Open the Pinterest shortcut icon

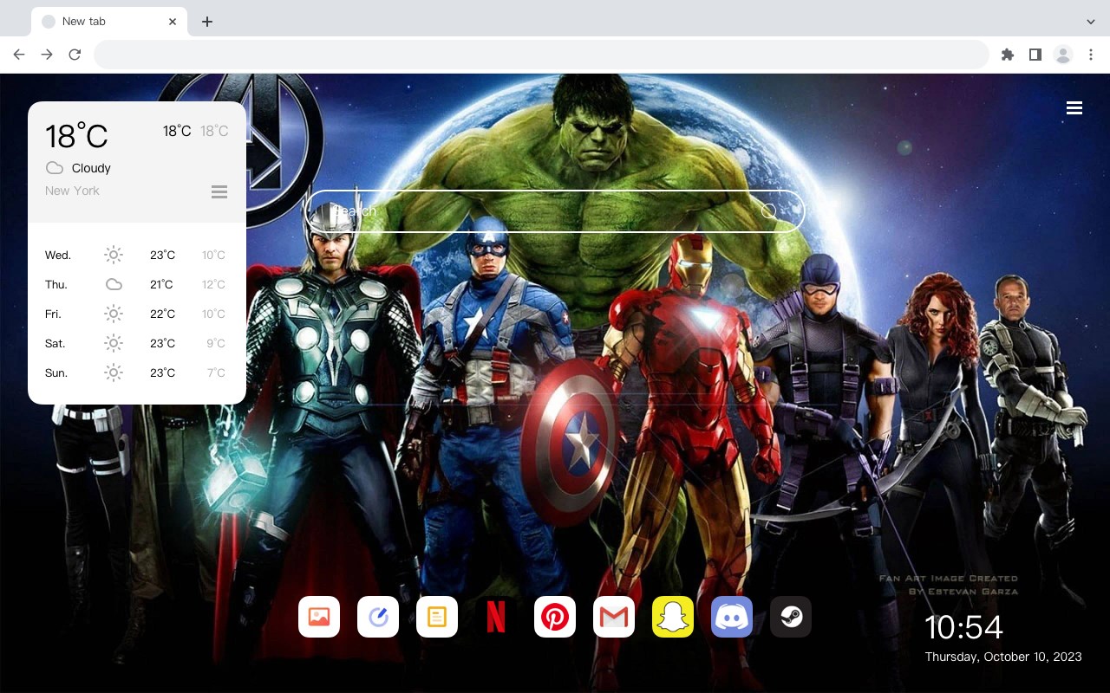(x=555, y=617)
